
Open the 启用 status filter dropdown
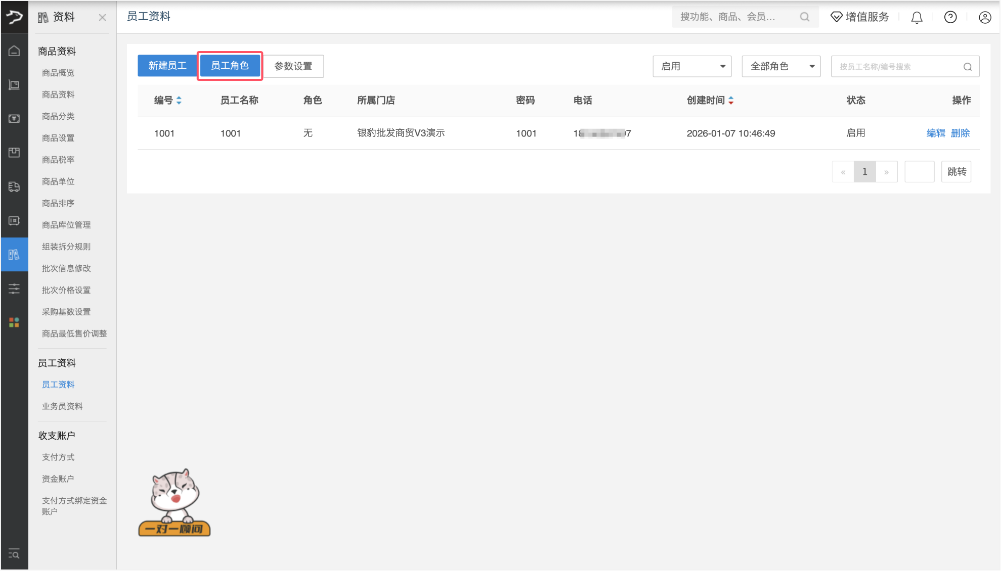point(691,66)
